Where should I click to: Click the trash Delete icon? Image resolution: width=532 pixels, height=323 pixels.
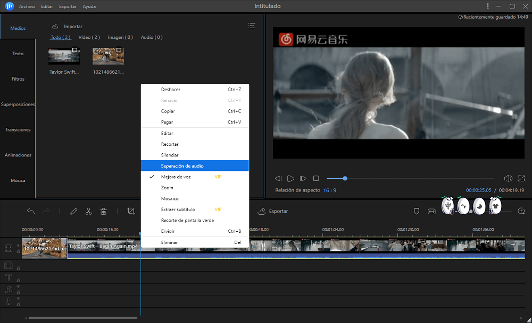104,212
